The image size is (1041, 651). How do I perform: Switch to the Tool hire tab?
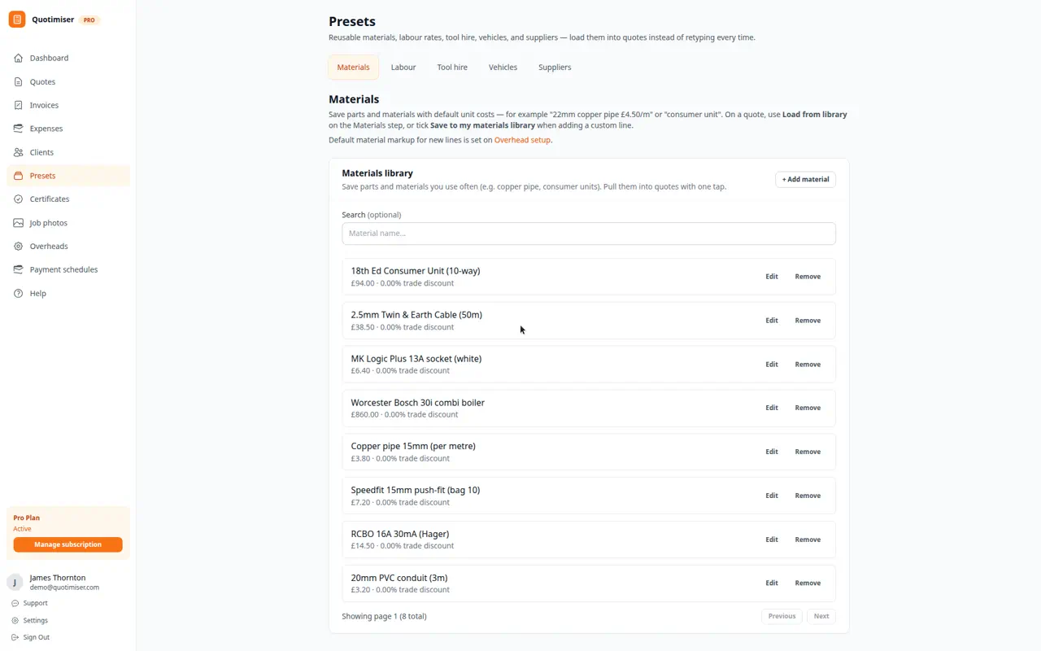click(452, 68)
